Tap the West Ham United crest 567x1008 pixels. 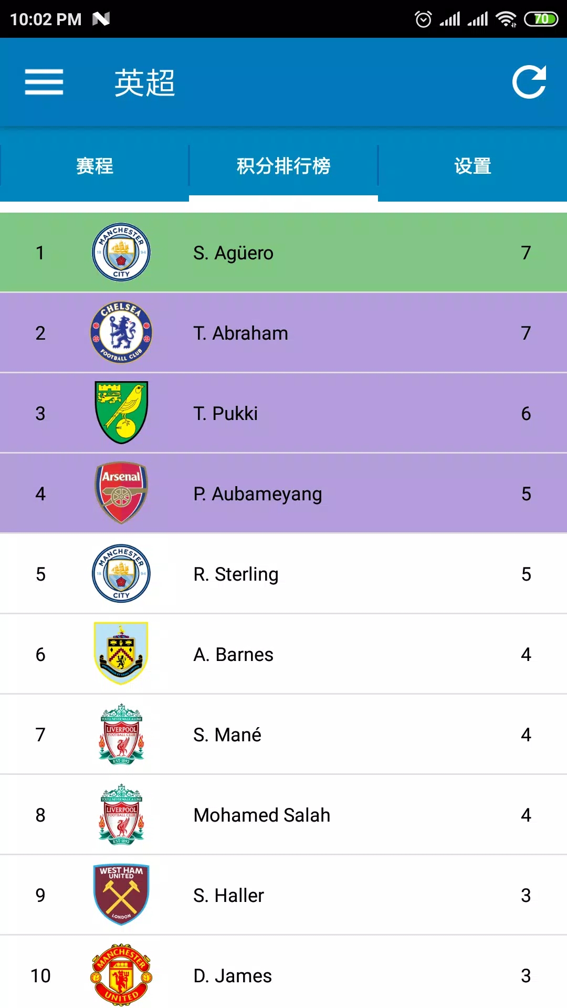click(x=121, y=895)
